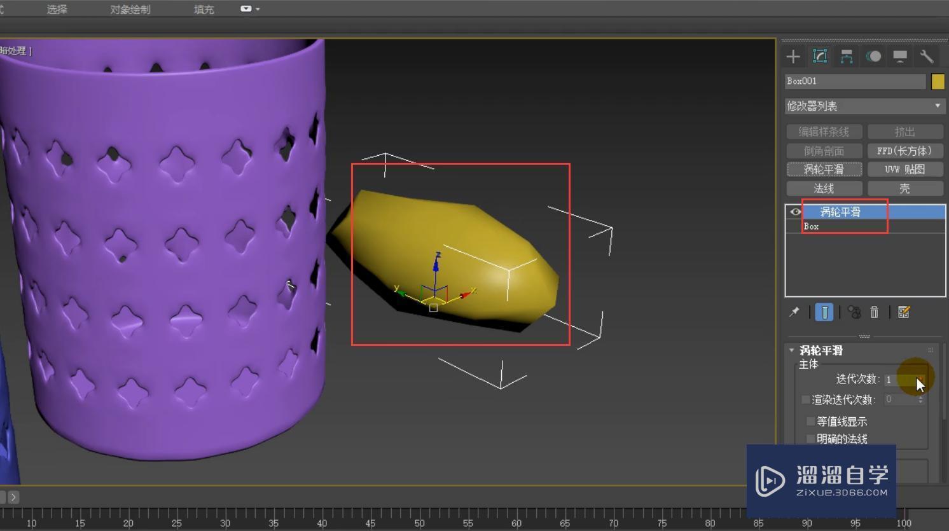This screenshot has height=531, width=949.
Task: Click frame 100 on the timeline ruler
Action: pyautogui.click(x=904, y=523)
